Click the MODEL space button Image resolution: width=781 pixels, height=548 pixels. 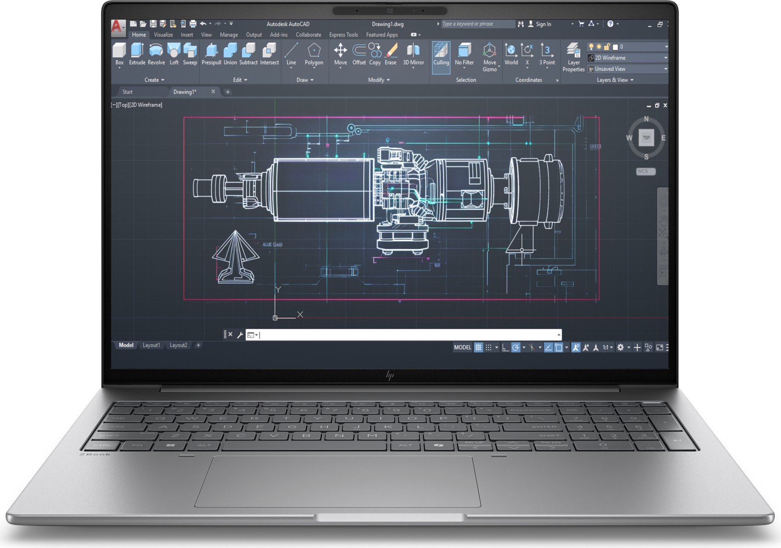(462, 348)
